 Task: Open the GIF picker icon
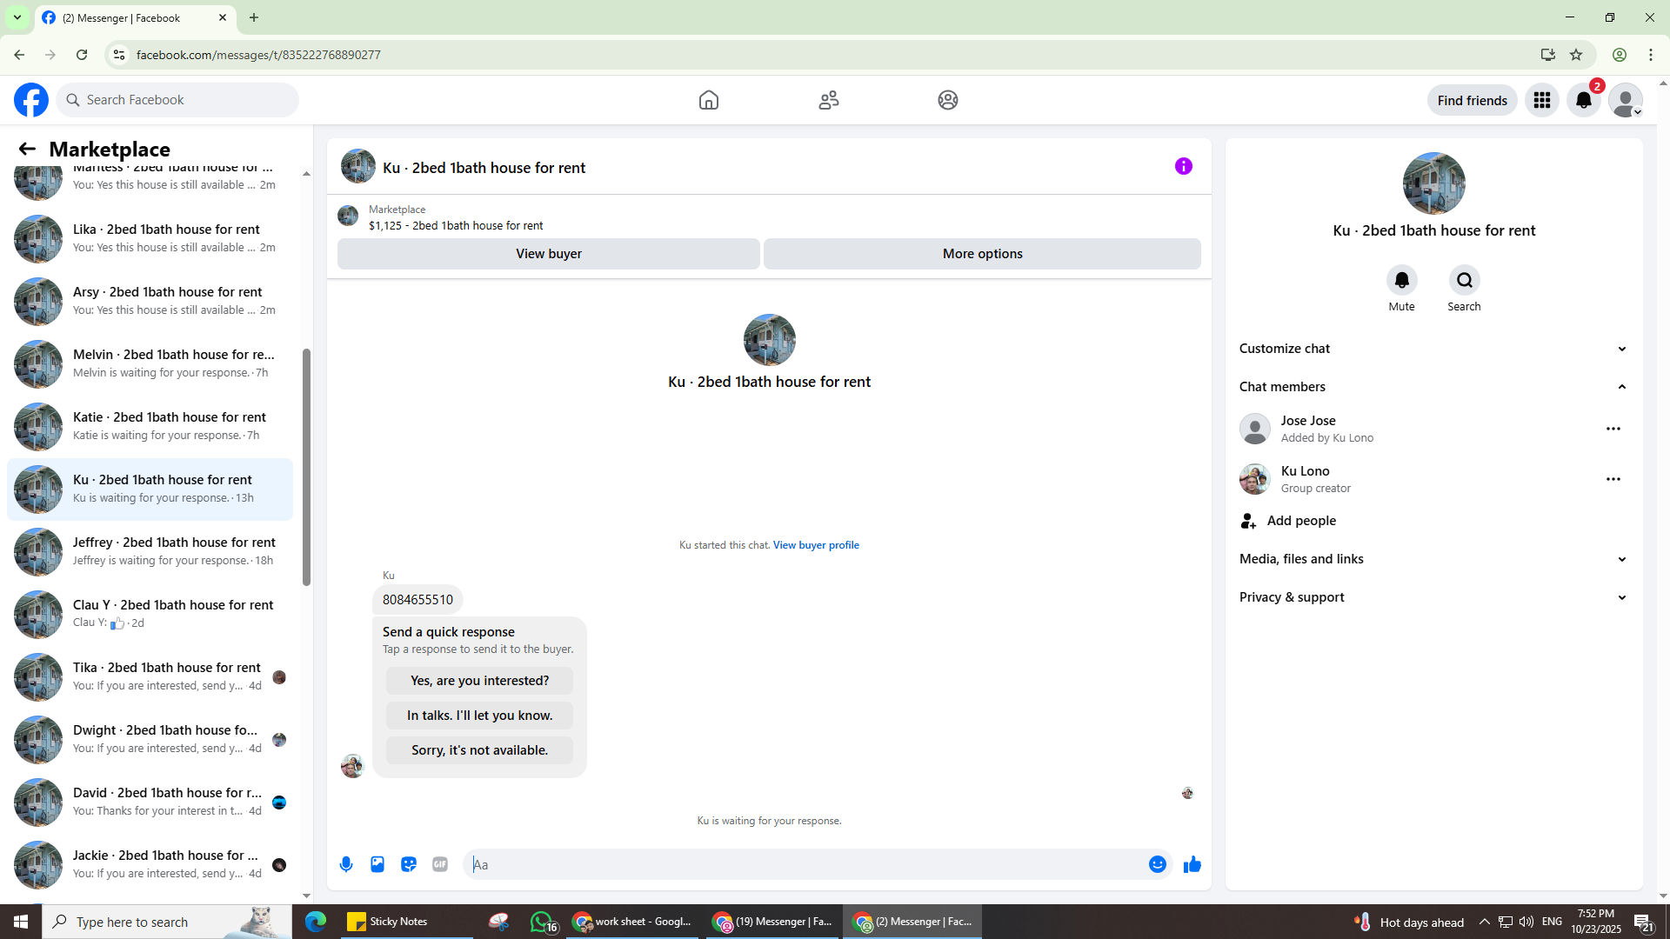[x=440, y=864]
